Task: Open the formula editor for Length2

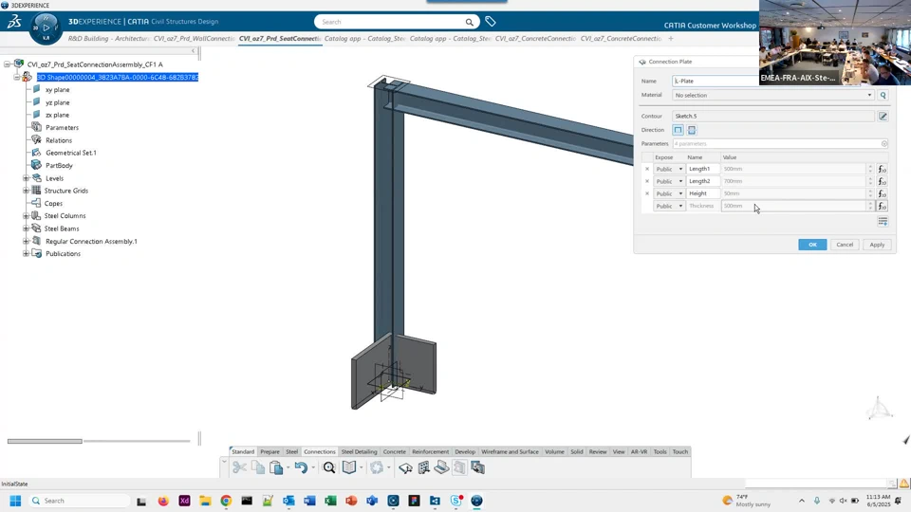Action: pos(882,181)
